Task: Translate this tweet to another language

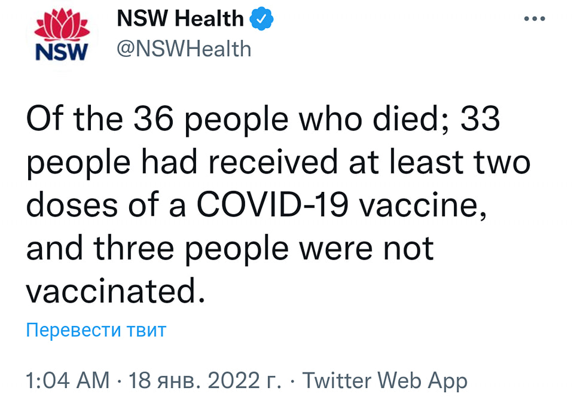Action: [x=96, y=329]
